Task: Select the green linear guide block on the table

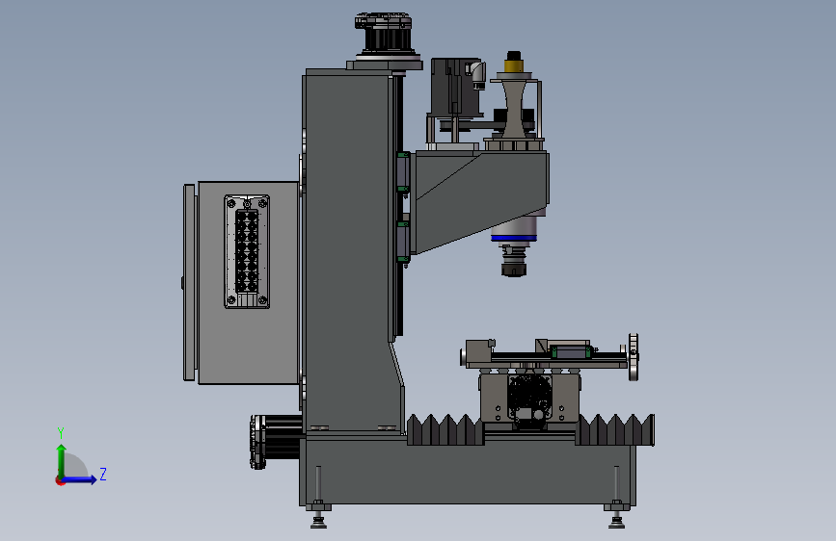Action: click(571, 351)
